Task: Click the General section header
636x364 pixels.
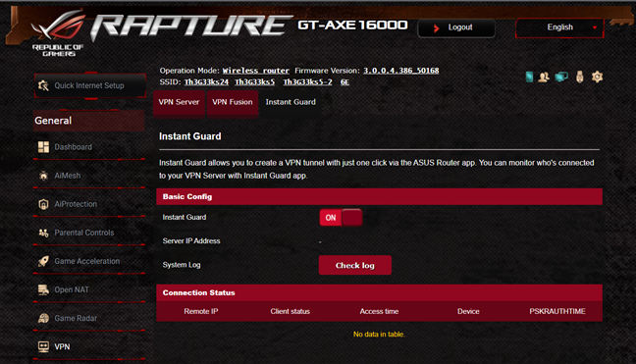Action: click(x=89, y=121)
